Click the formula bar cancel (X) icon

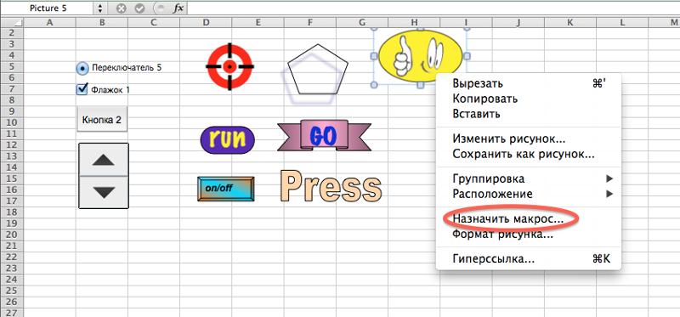(x=122, y=8)
